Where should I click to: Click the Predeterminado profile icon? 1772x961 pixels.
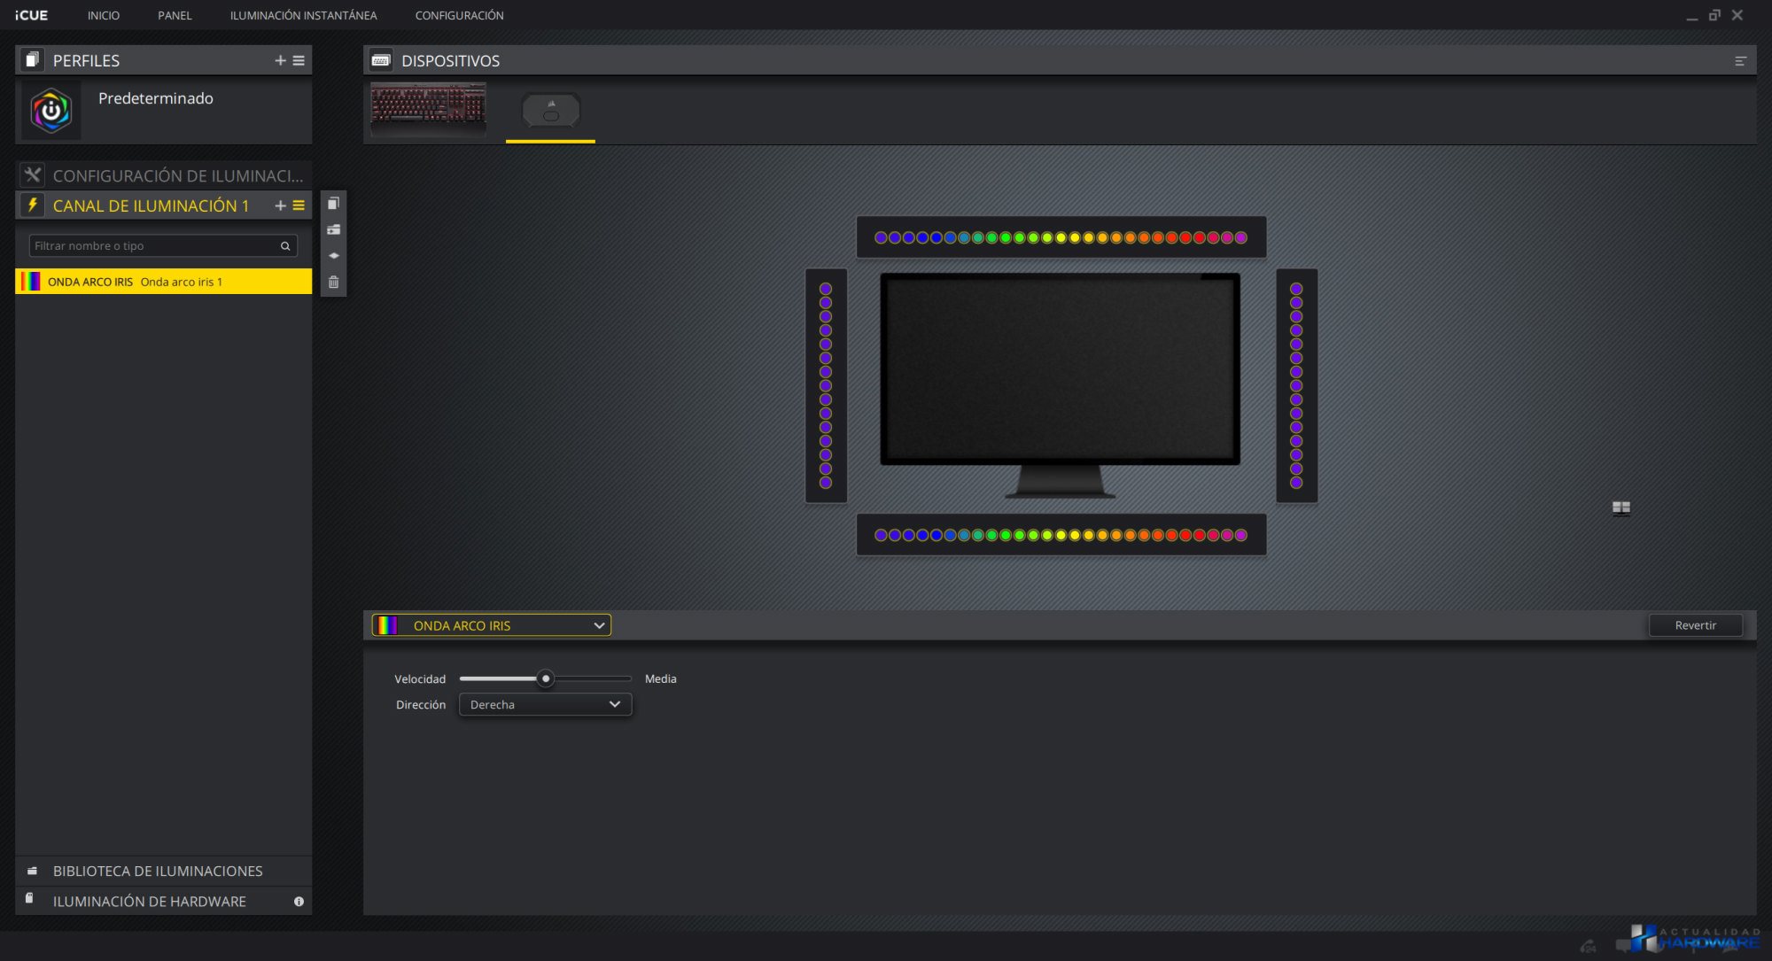coord(51,111)
